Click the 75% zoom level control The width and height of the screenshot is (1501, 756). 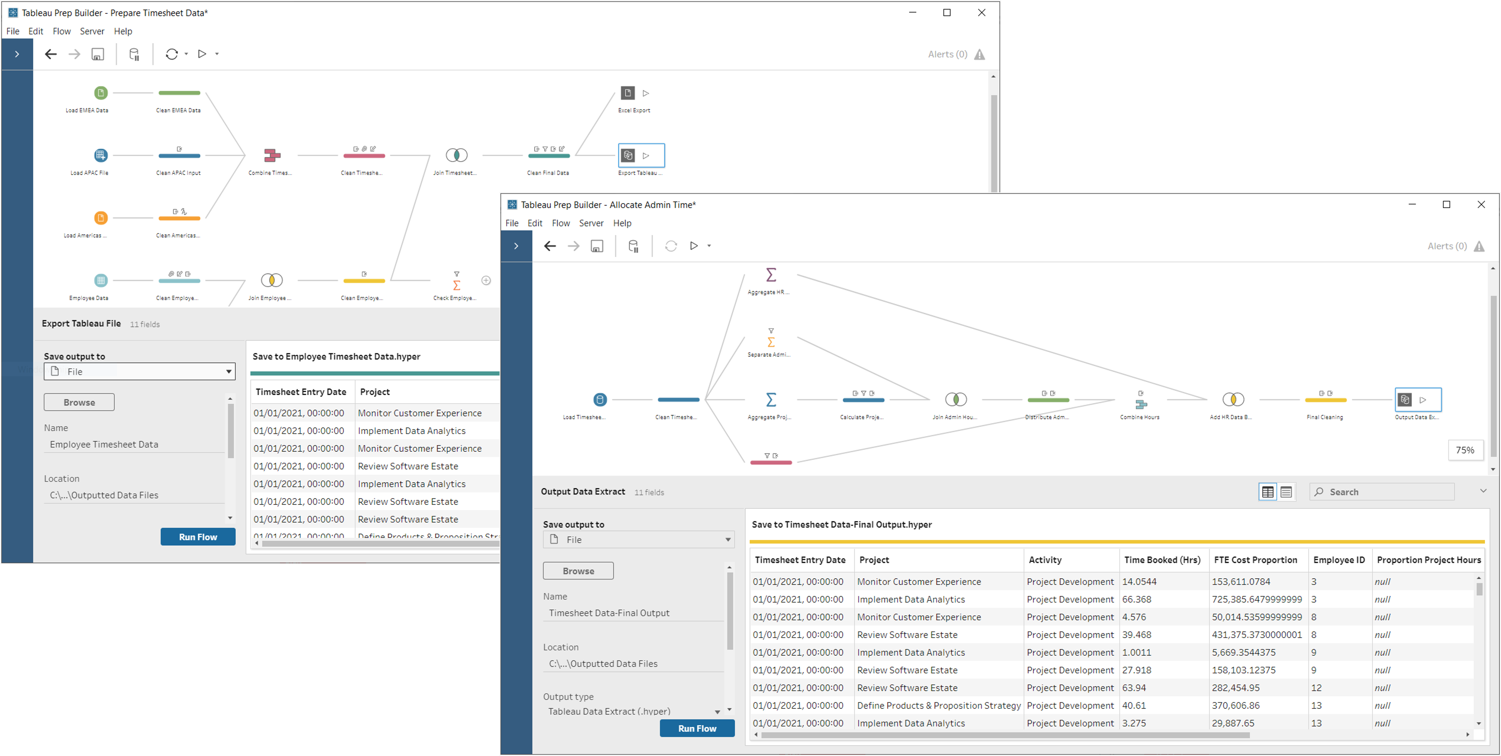coord(1466,450)
